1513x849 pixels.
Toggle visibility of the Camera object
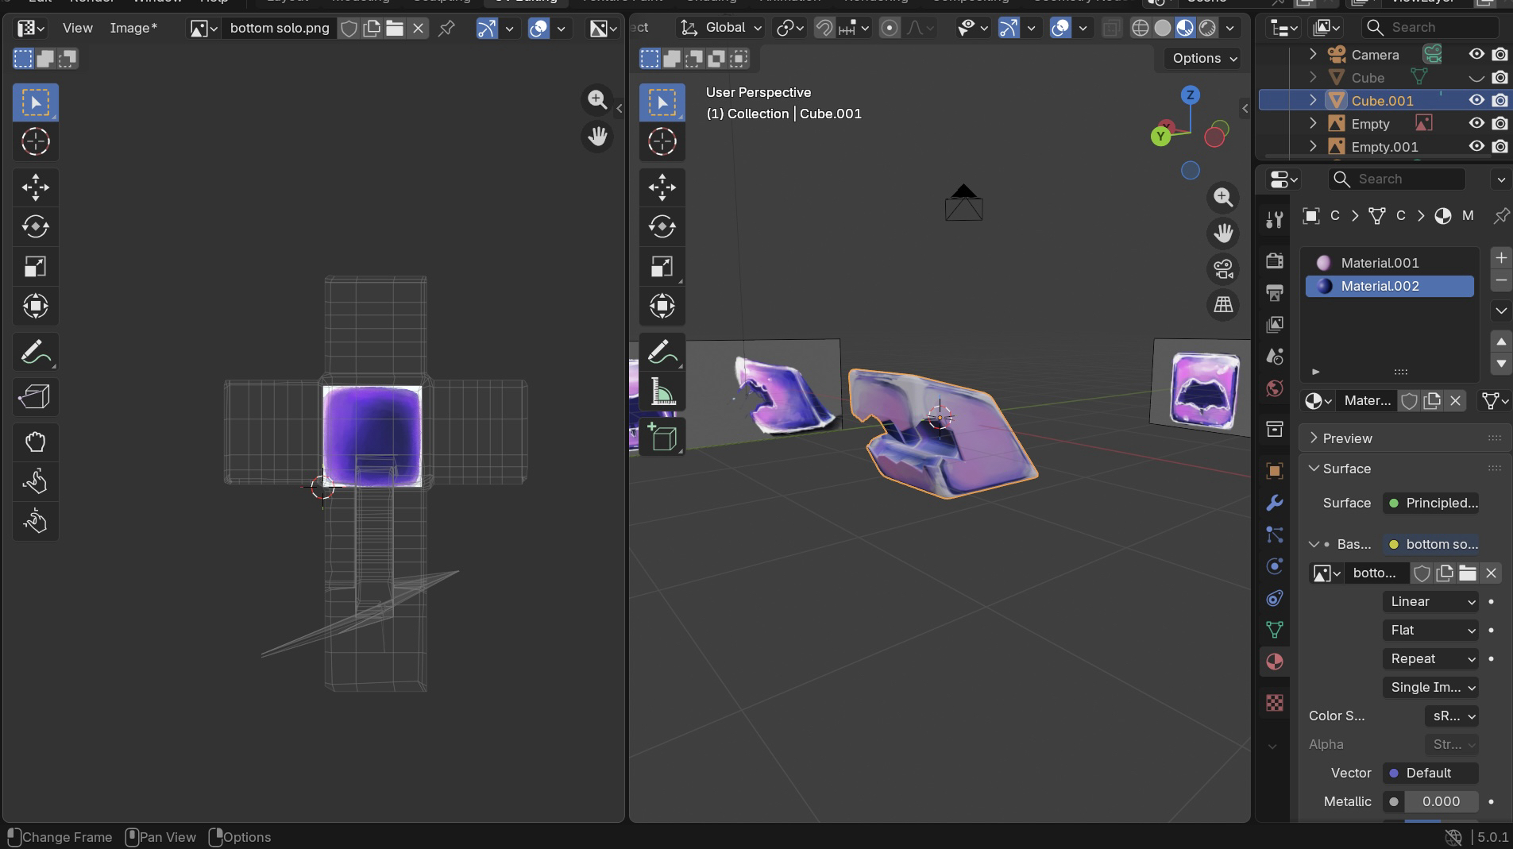1476,55
